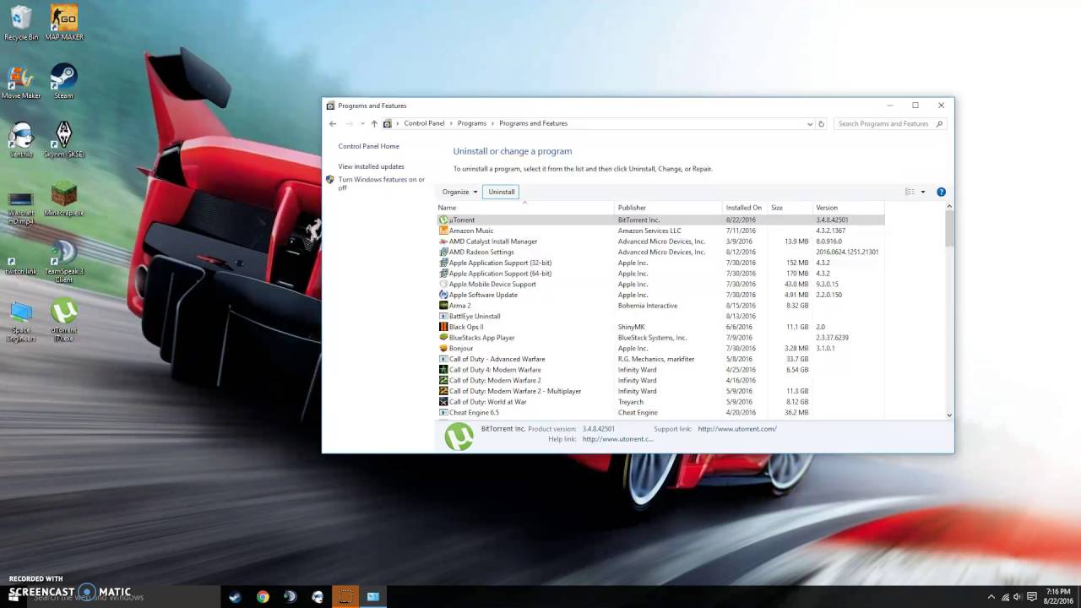Sort list by Publisher column header

tap(669, 208)
